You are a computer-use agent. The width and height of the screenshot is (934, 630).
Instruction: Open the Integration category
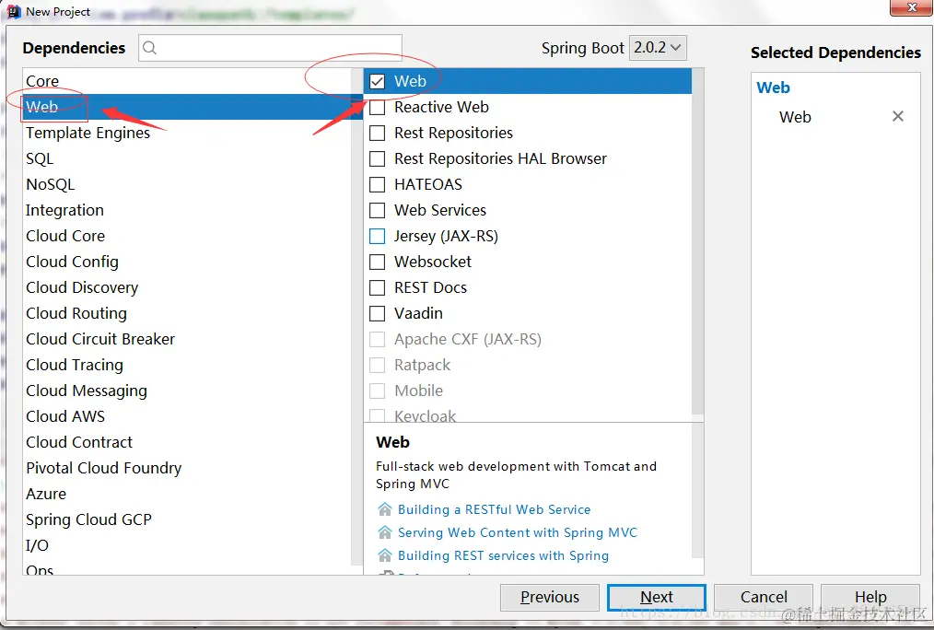click(187, 210)
